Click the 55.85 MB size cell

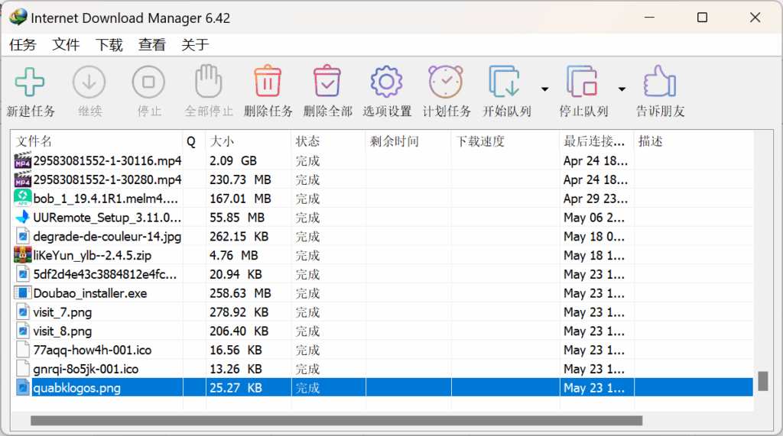tap(237, 218)
